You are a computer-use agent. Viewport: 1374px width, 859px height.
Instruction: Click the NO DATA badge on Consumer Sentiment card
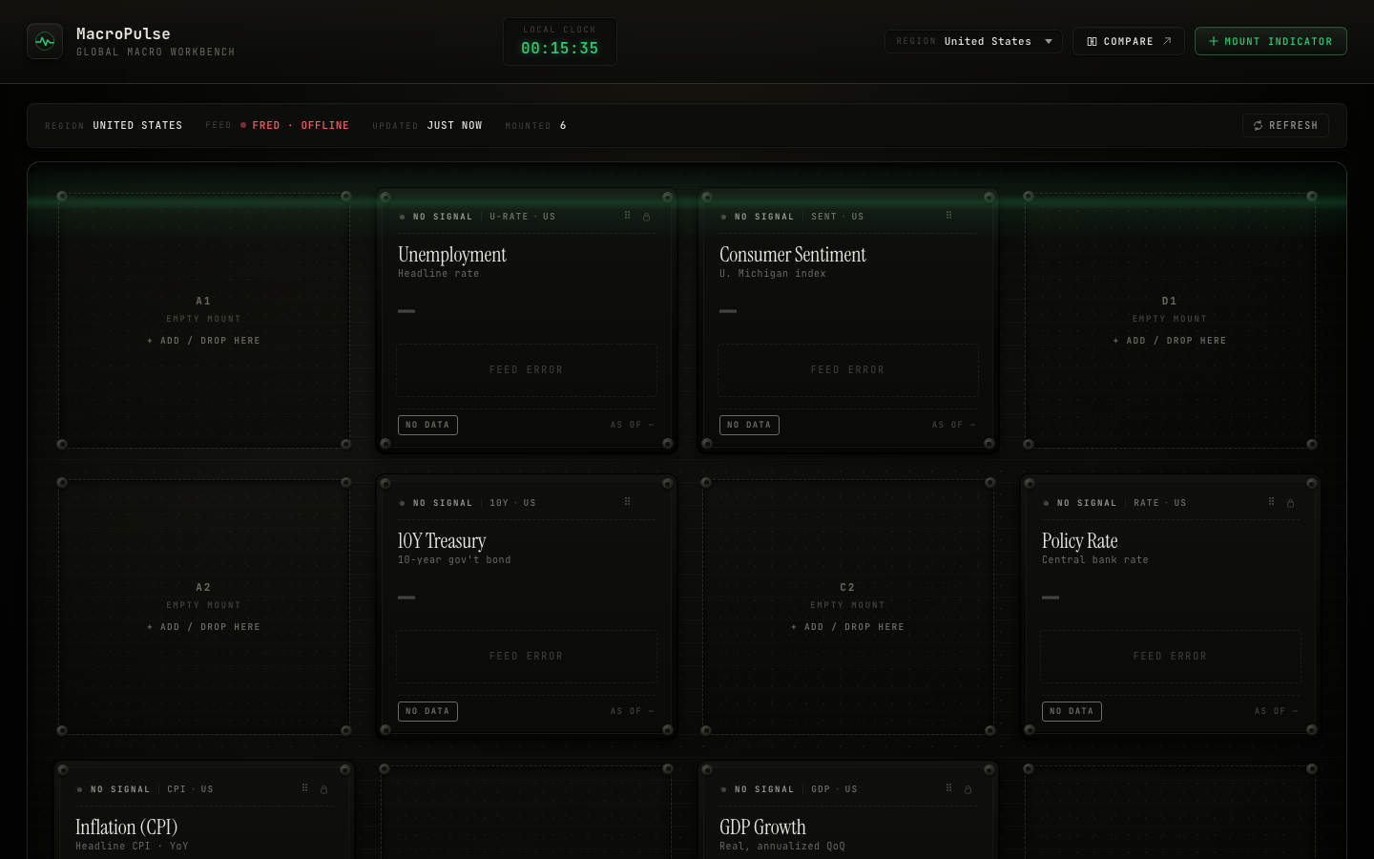(x=749, y=425)
